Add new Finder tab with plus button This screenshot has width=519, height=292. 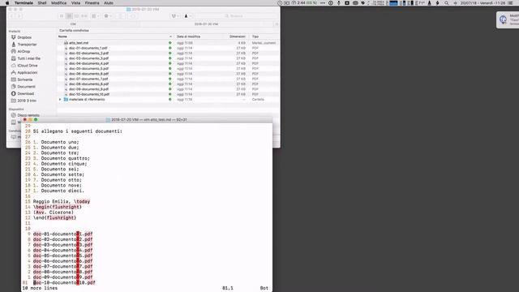(277, 24)
